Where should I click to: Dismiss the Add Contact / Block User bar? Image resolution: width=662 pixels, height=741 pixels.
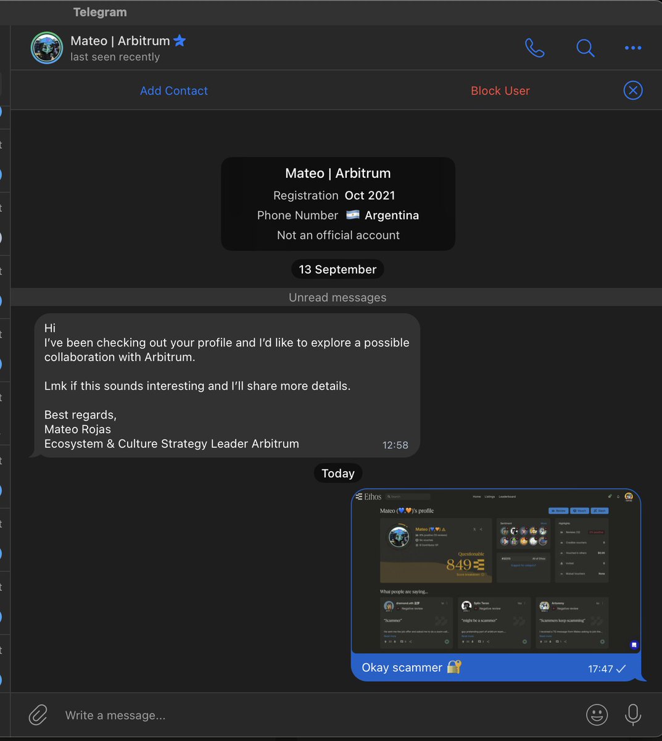(633, 90)
